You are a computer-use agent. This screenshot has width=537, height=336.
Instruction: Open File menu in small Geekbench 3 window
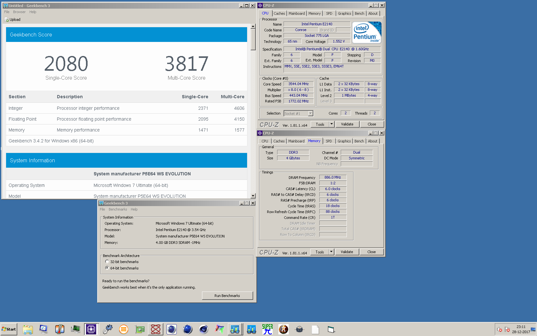[102, 209]
